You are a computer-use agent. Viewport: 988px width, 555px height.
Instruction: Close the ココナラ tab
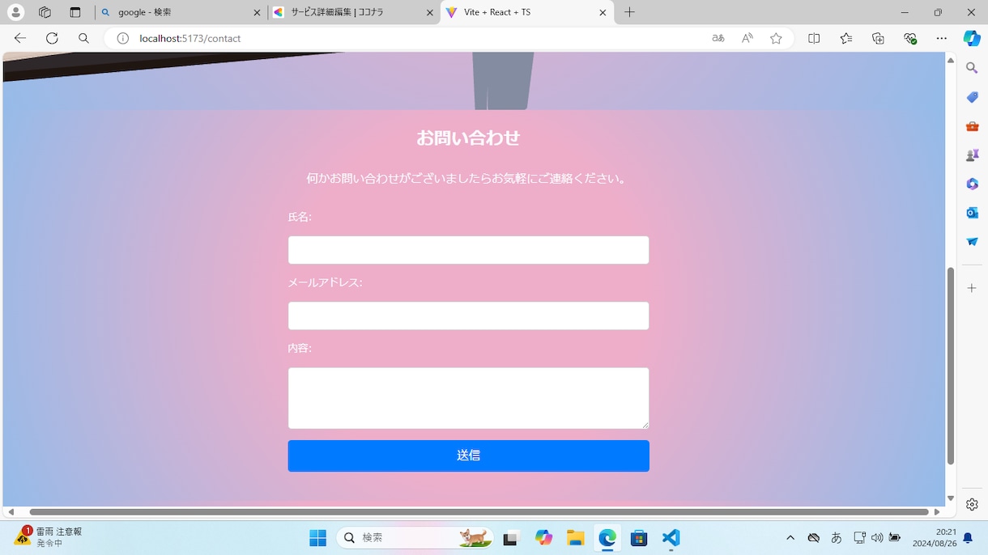[x=430, y=13]
